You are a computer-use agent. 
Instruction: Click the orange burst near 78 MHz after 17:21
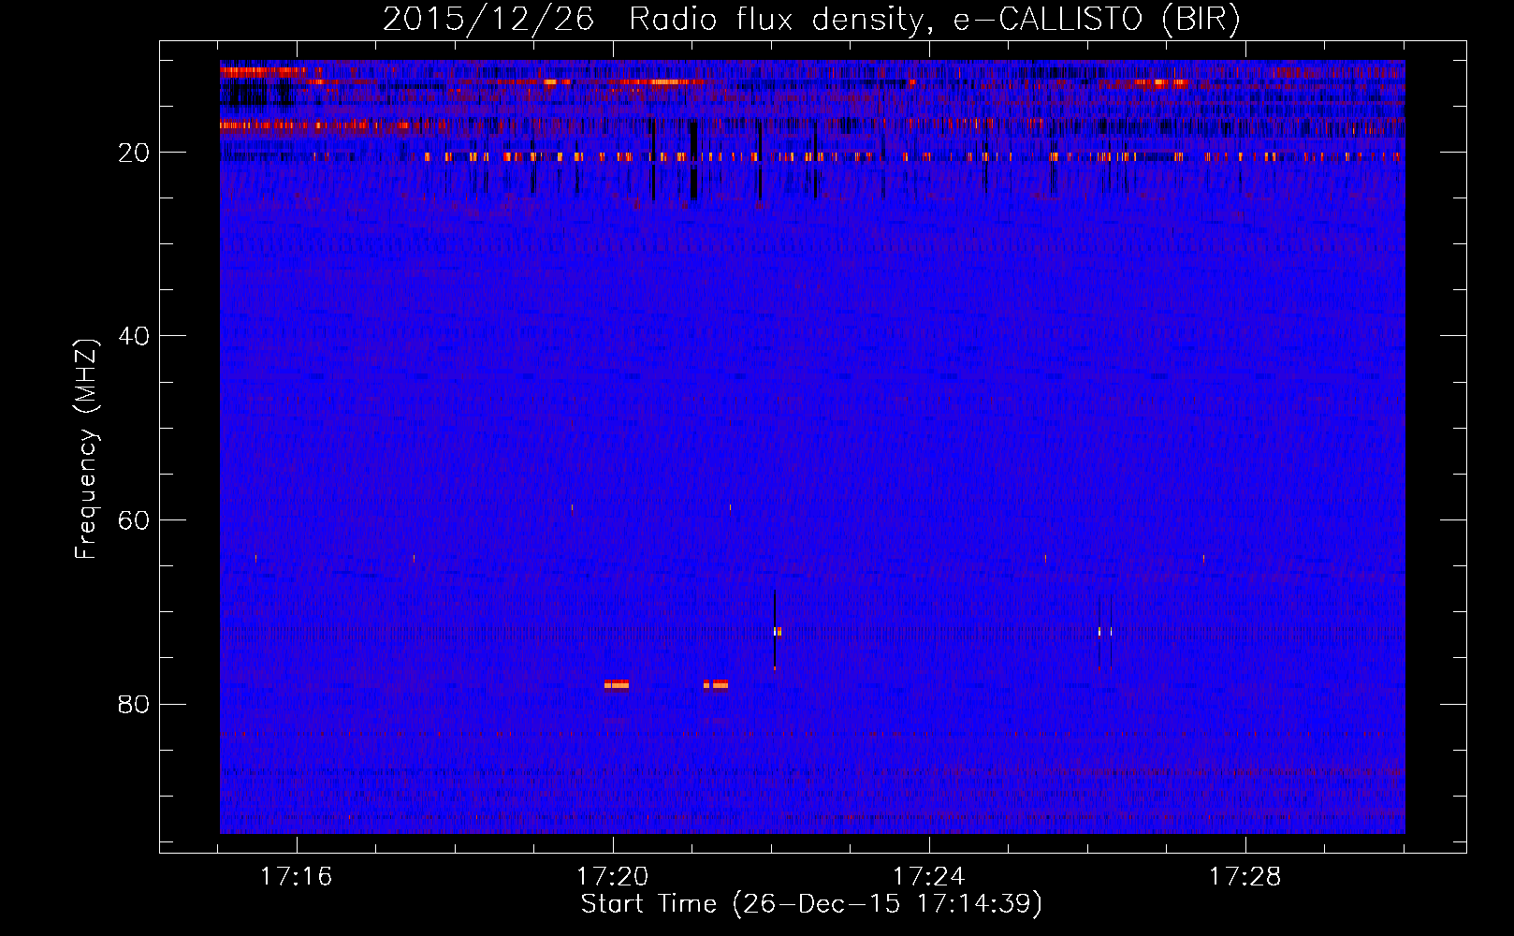coord(716,684)
